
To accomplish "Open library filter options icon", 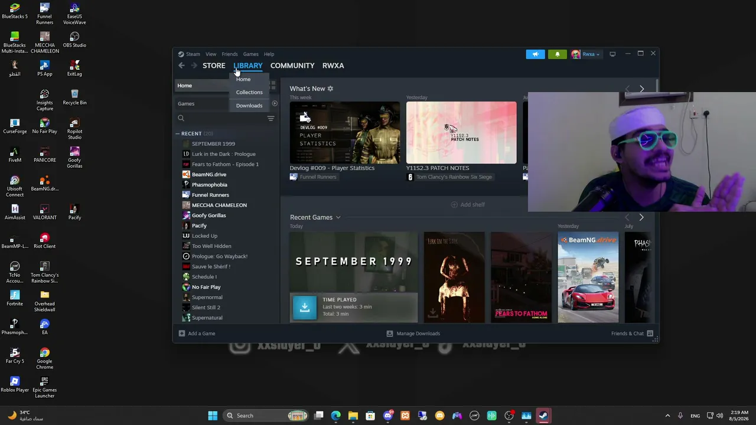I will 271,118.
